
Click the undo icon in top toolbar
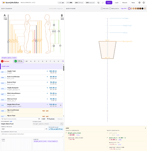pos(98,2)
